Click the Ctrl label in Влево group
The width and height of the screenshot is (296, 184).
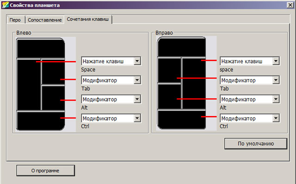point(85,126)
